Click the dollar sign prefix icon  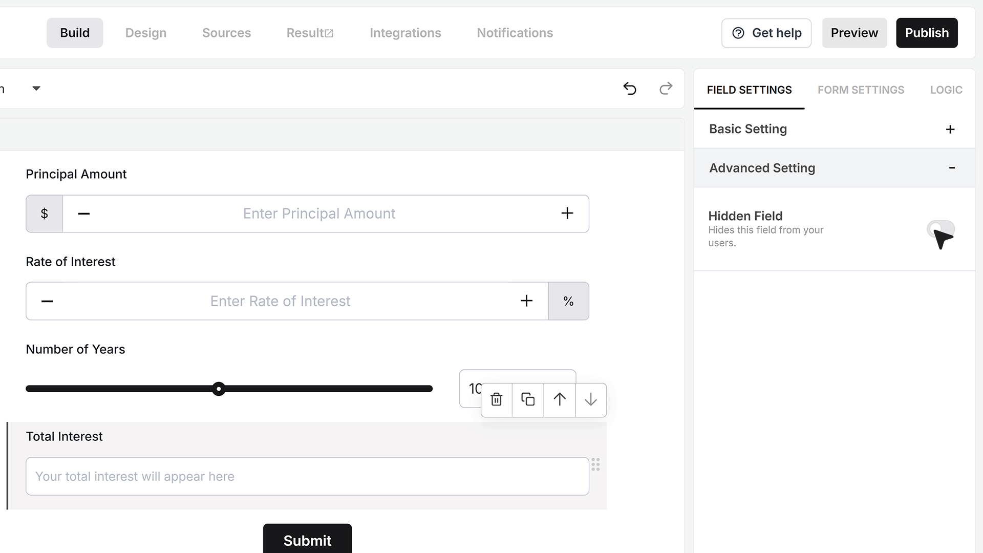pyautogui.click(x=45, y=214)
